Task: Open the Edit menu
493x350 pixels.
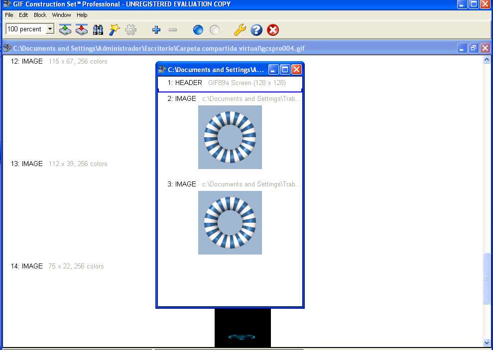Action: coord(23,15)
